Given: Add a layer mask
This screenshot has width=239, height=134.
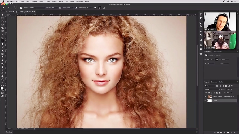Looking at the screenshot, I should coord(221,132).
